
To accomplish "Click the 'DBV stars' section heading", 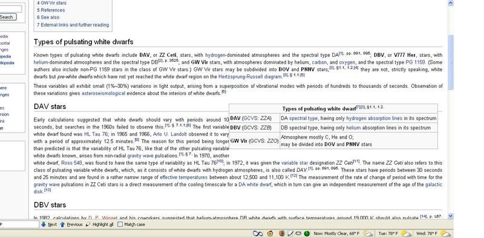I will click(x=50, y=205).
